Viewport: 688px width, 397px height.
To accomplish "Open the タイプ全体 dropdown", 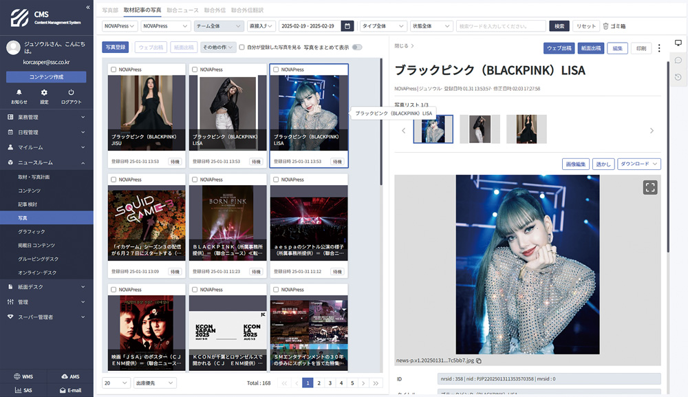I will tap(383, 26).
